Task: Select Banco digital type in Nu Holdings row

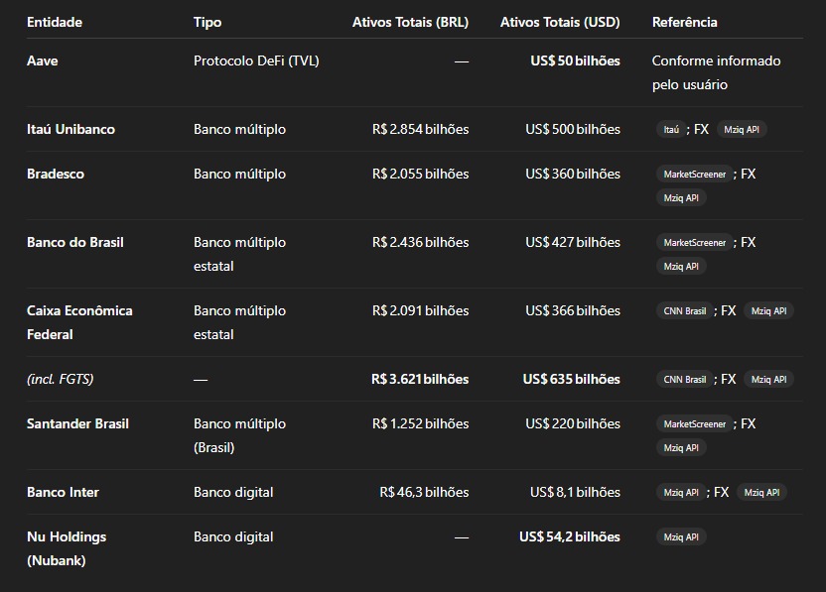Action: [x=233, y=537]
